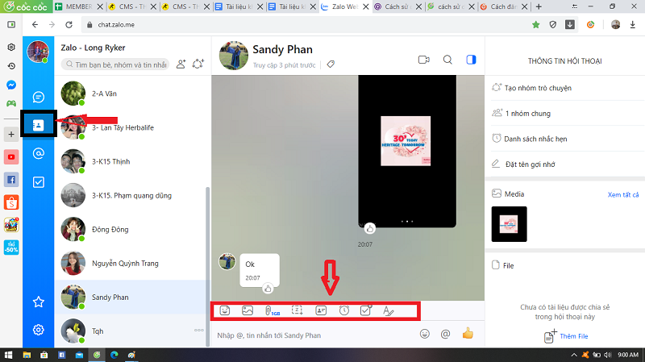This screenshot has height=362, width=645.
Task: Send a contact card from chat toolbar
Action: coord(321,310)
